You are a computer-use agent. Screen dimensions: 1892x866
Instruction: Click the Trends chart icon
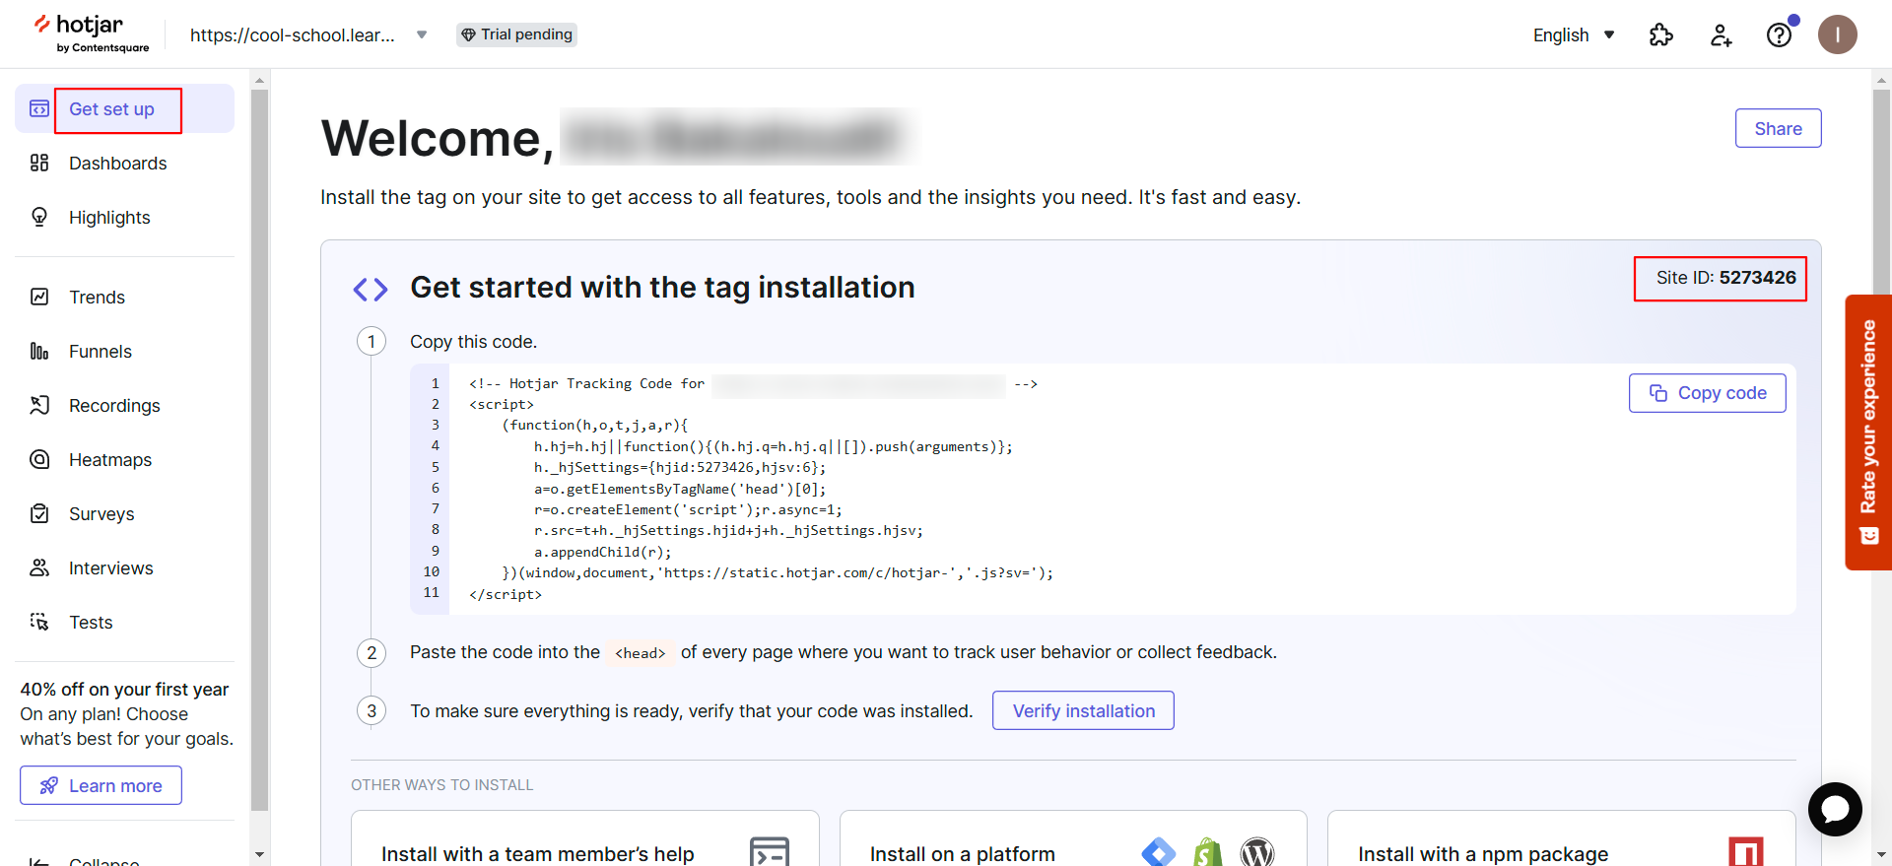[39, 298]
